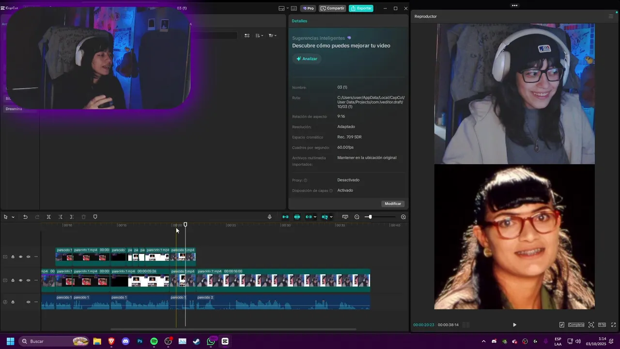Image resolution: width=620 pixels, height=349 pixels.
Task: Click the trash delete icon in timeline toolbar
Action: pos(83,217)
